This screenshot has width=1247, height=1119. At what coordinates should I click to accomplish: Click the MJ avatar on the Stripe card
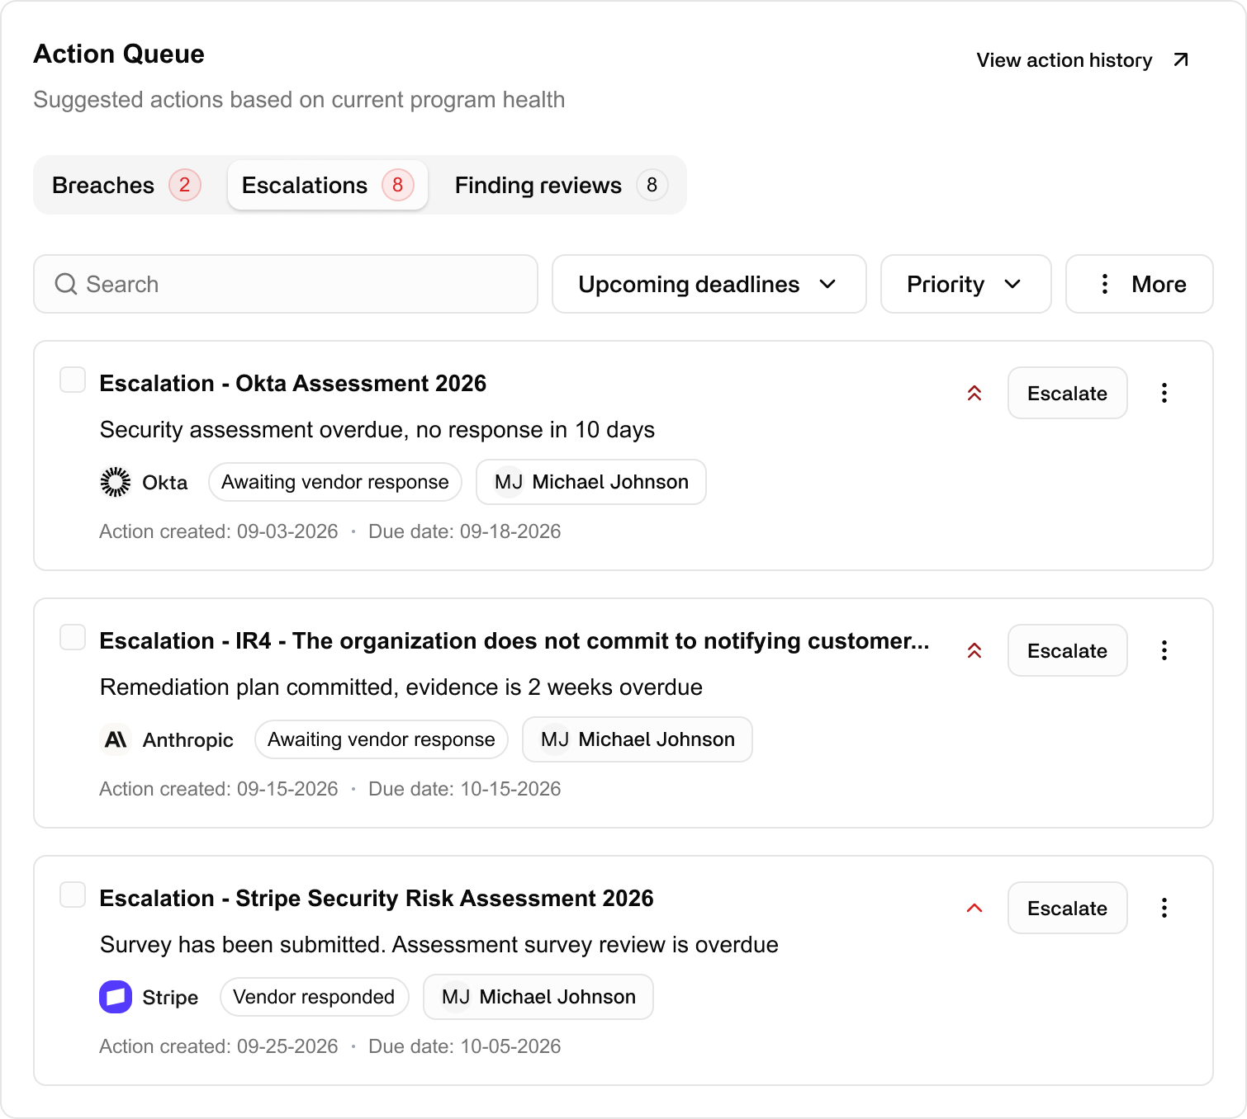pyautogui.click(x=456, y=997)
